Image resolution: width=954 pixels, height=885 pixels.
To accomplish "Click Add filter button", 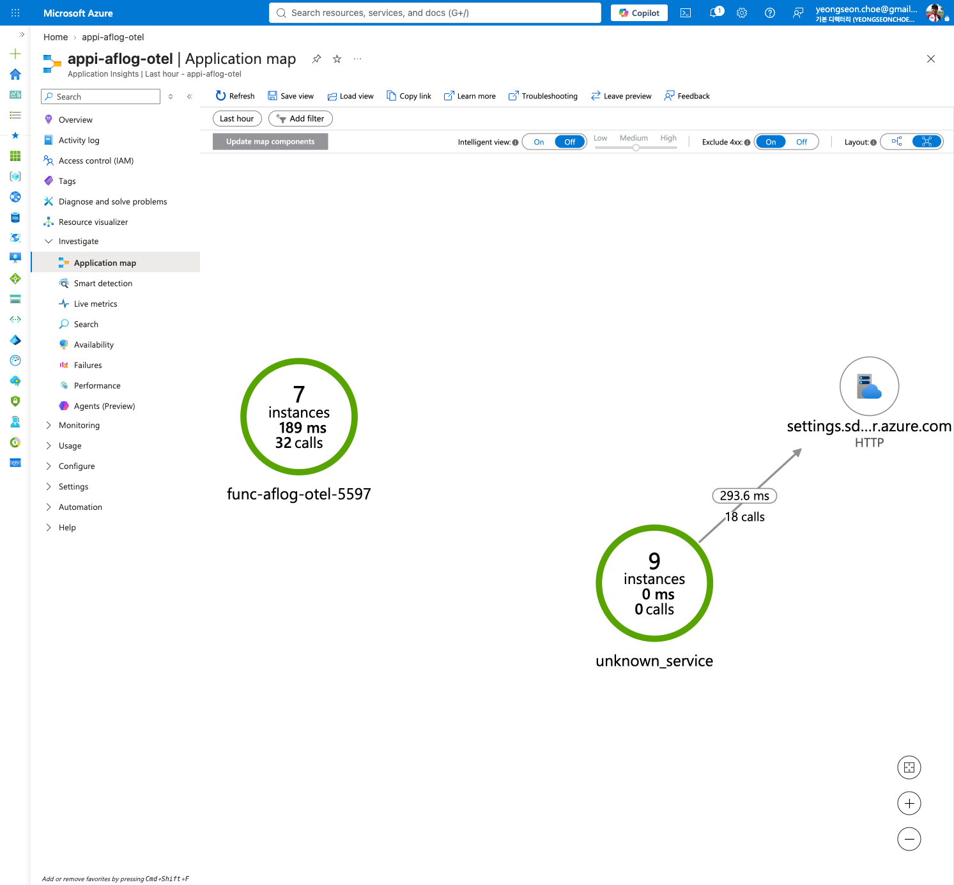I will (300, 118).
